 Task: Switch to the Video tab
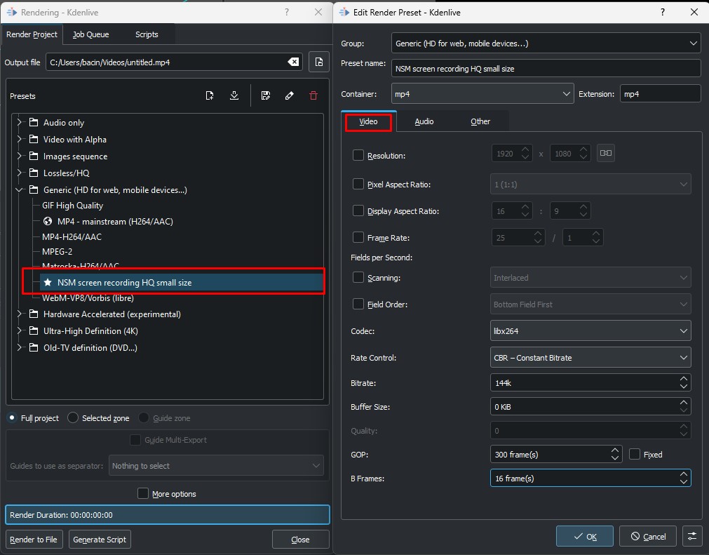click(x=368, y=121)
